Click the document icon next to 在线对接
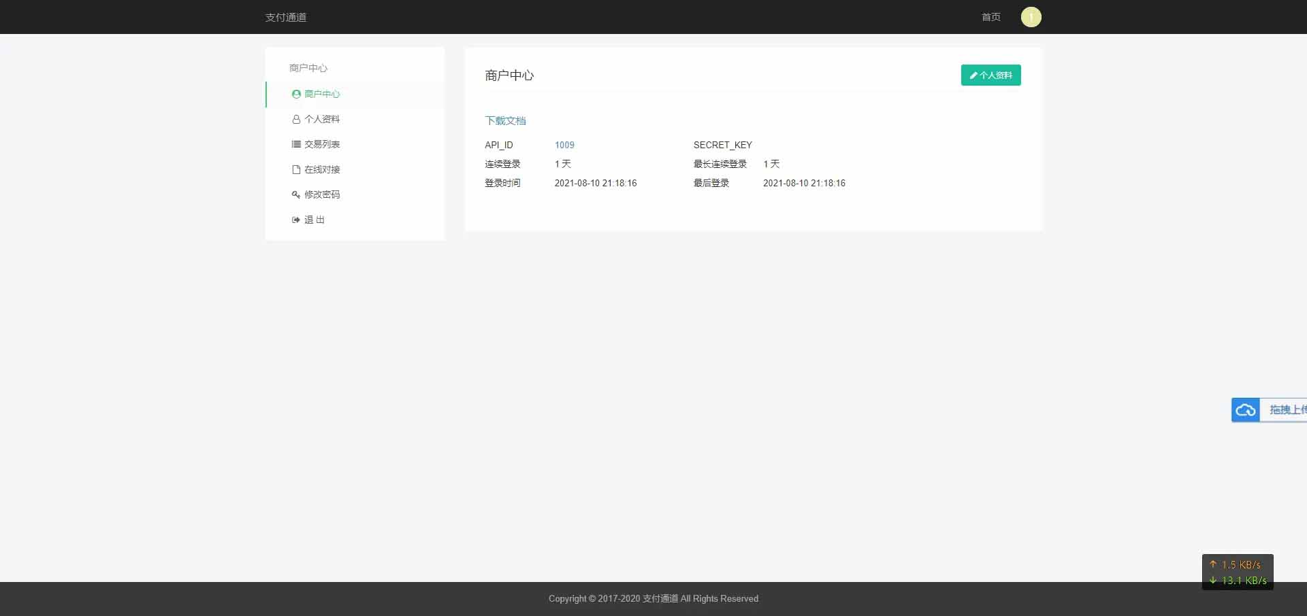The width and height of the screenshot is (1307, 616). [295, 169]
